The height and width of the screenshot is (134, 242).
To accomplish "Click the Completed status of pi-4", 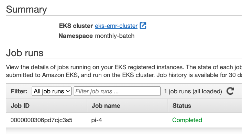I will pyautogui.click(x=187, y=120).
